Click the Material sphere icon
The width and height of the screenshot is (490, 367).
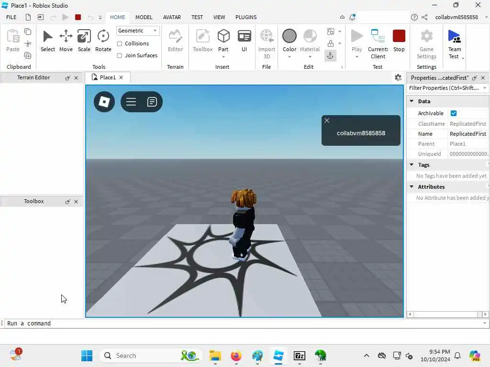click(x=310, y=36)
